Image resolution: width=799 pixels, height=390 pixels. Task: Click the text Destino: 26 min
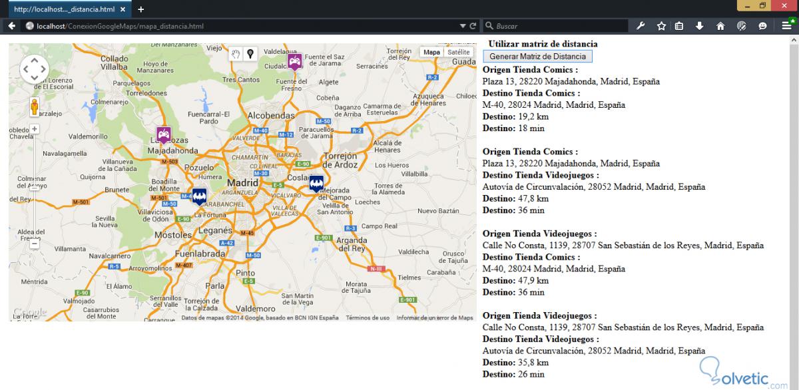[513, 375]
